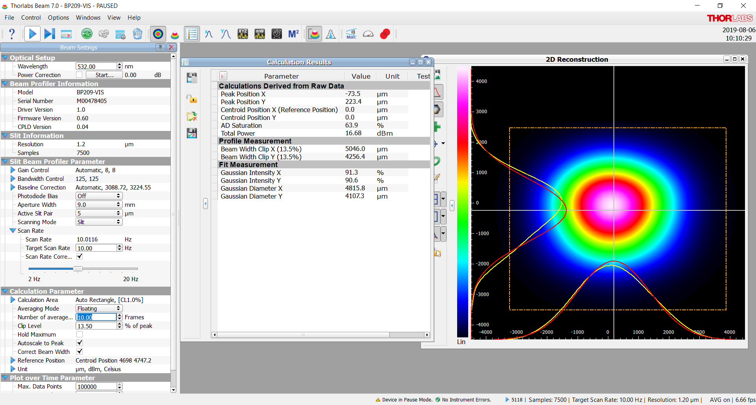Open the Windows menu
Image resolution: width=756 pixels, height=405 pixels.
point(88,18)
